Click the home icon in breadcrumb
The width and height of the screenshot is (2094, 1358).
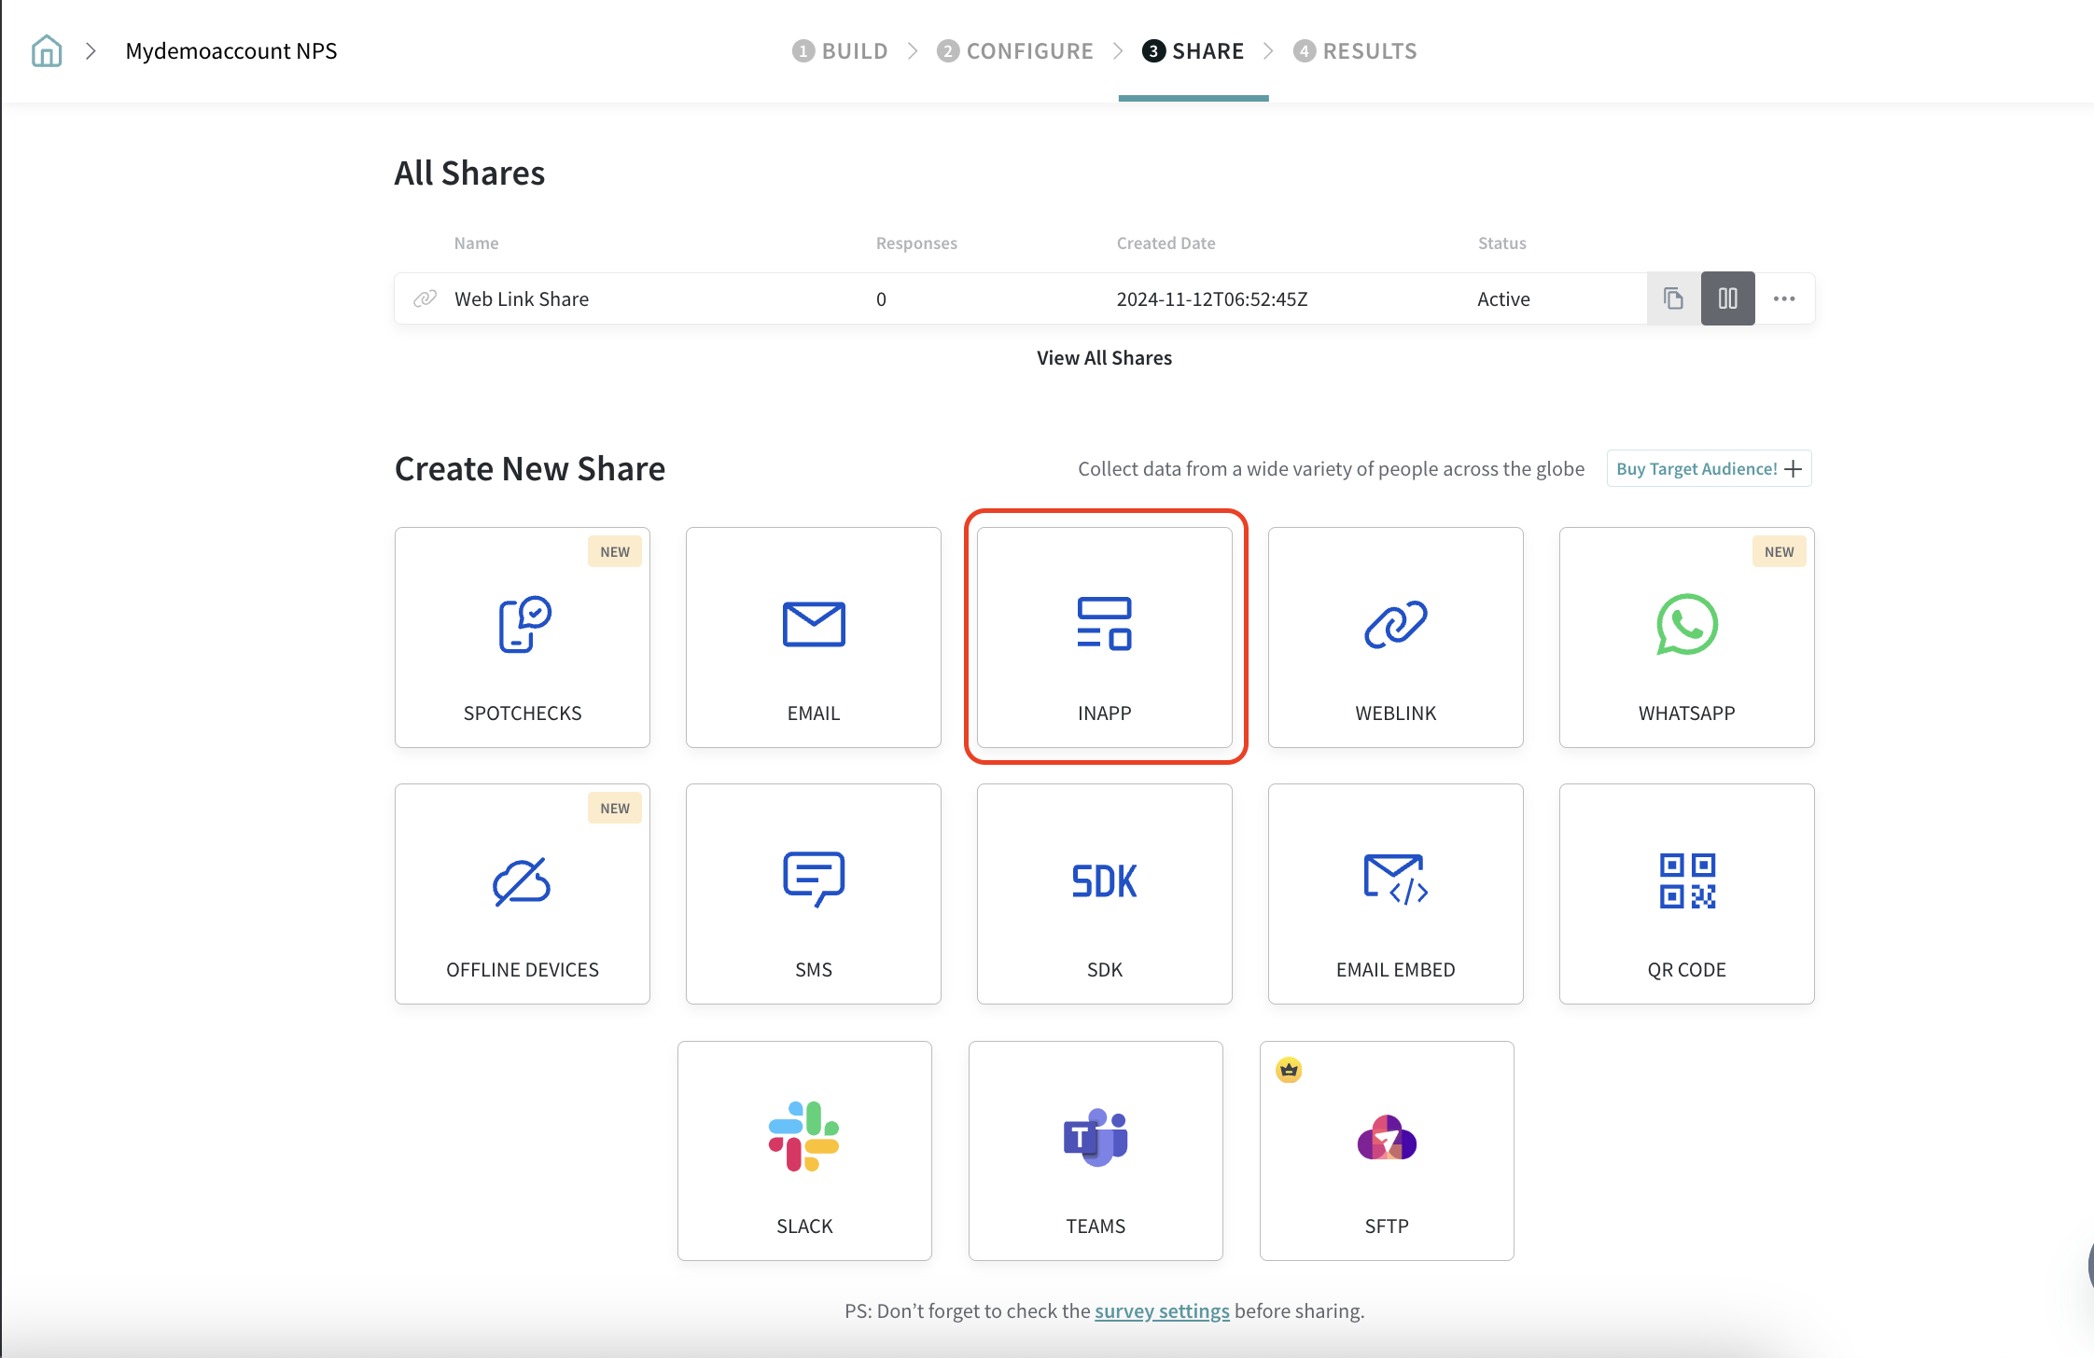click(47, 51)
